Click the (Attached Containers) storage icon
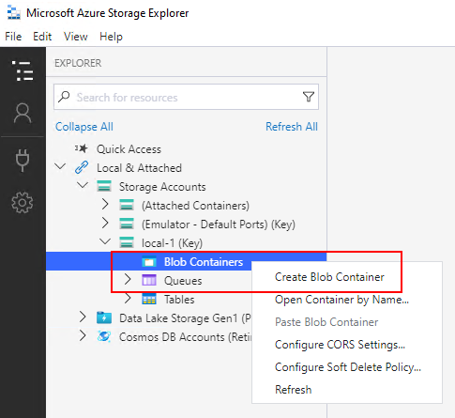The width and height of the screenshot is (455, 418). click(127, 205)
